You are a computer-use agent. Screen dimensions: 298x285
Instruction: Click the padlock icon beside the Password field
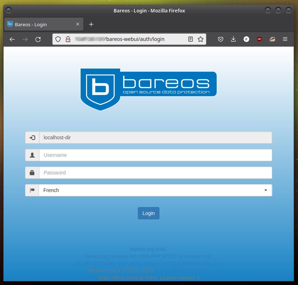click(32, 173)
